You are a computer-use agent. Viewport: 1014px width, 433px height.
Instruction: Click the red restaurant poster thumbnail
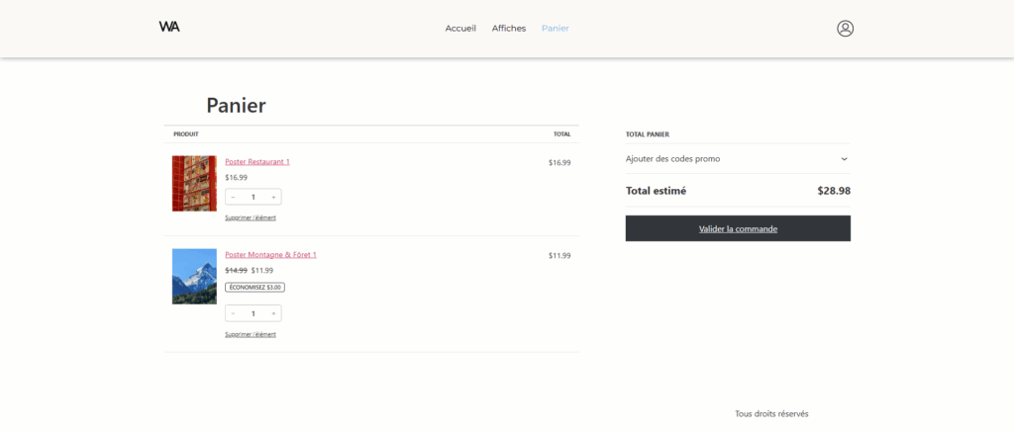pos(194,183)
